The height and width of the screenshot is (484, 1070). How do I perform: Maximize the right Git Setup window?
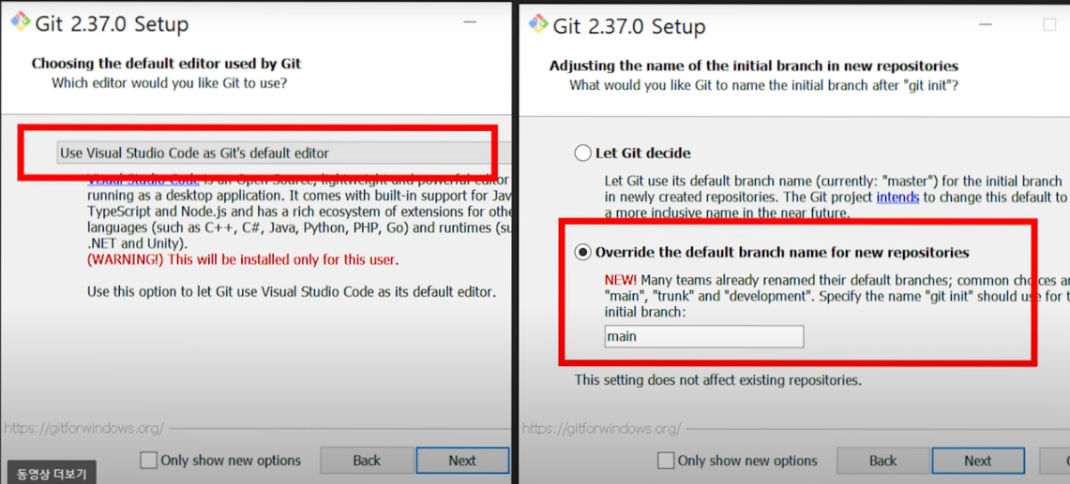(x=1049, y=24)
